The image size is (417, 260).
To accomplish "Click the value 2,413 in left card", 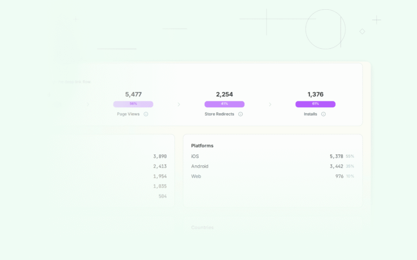I will 160,166.
